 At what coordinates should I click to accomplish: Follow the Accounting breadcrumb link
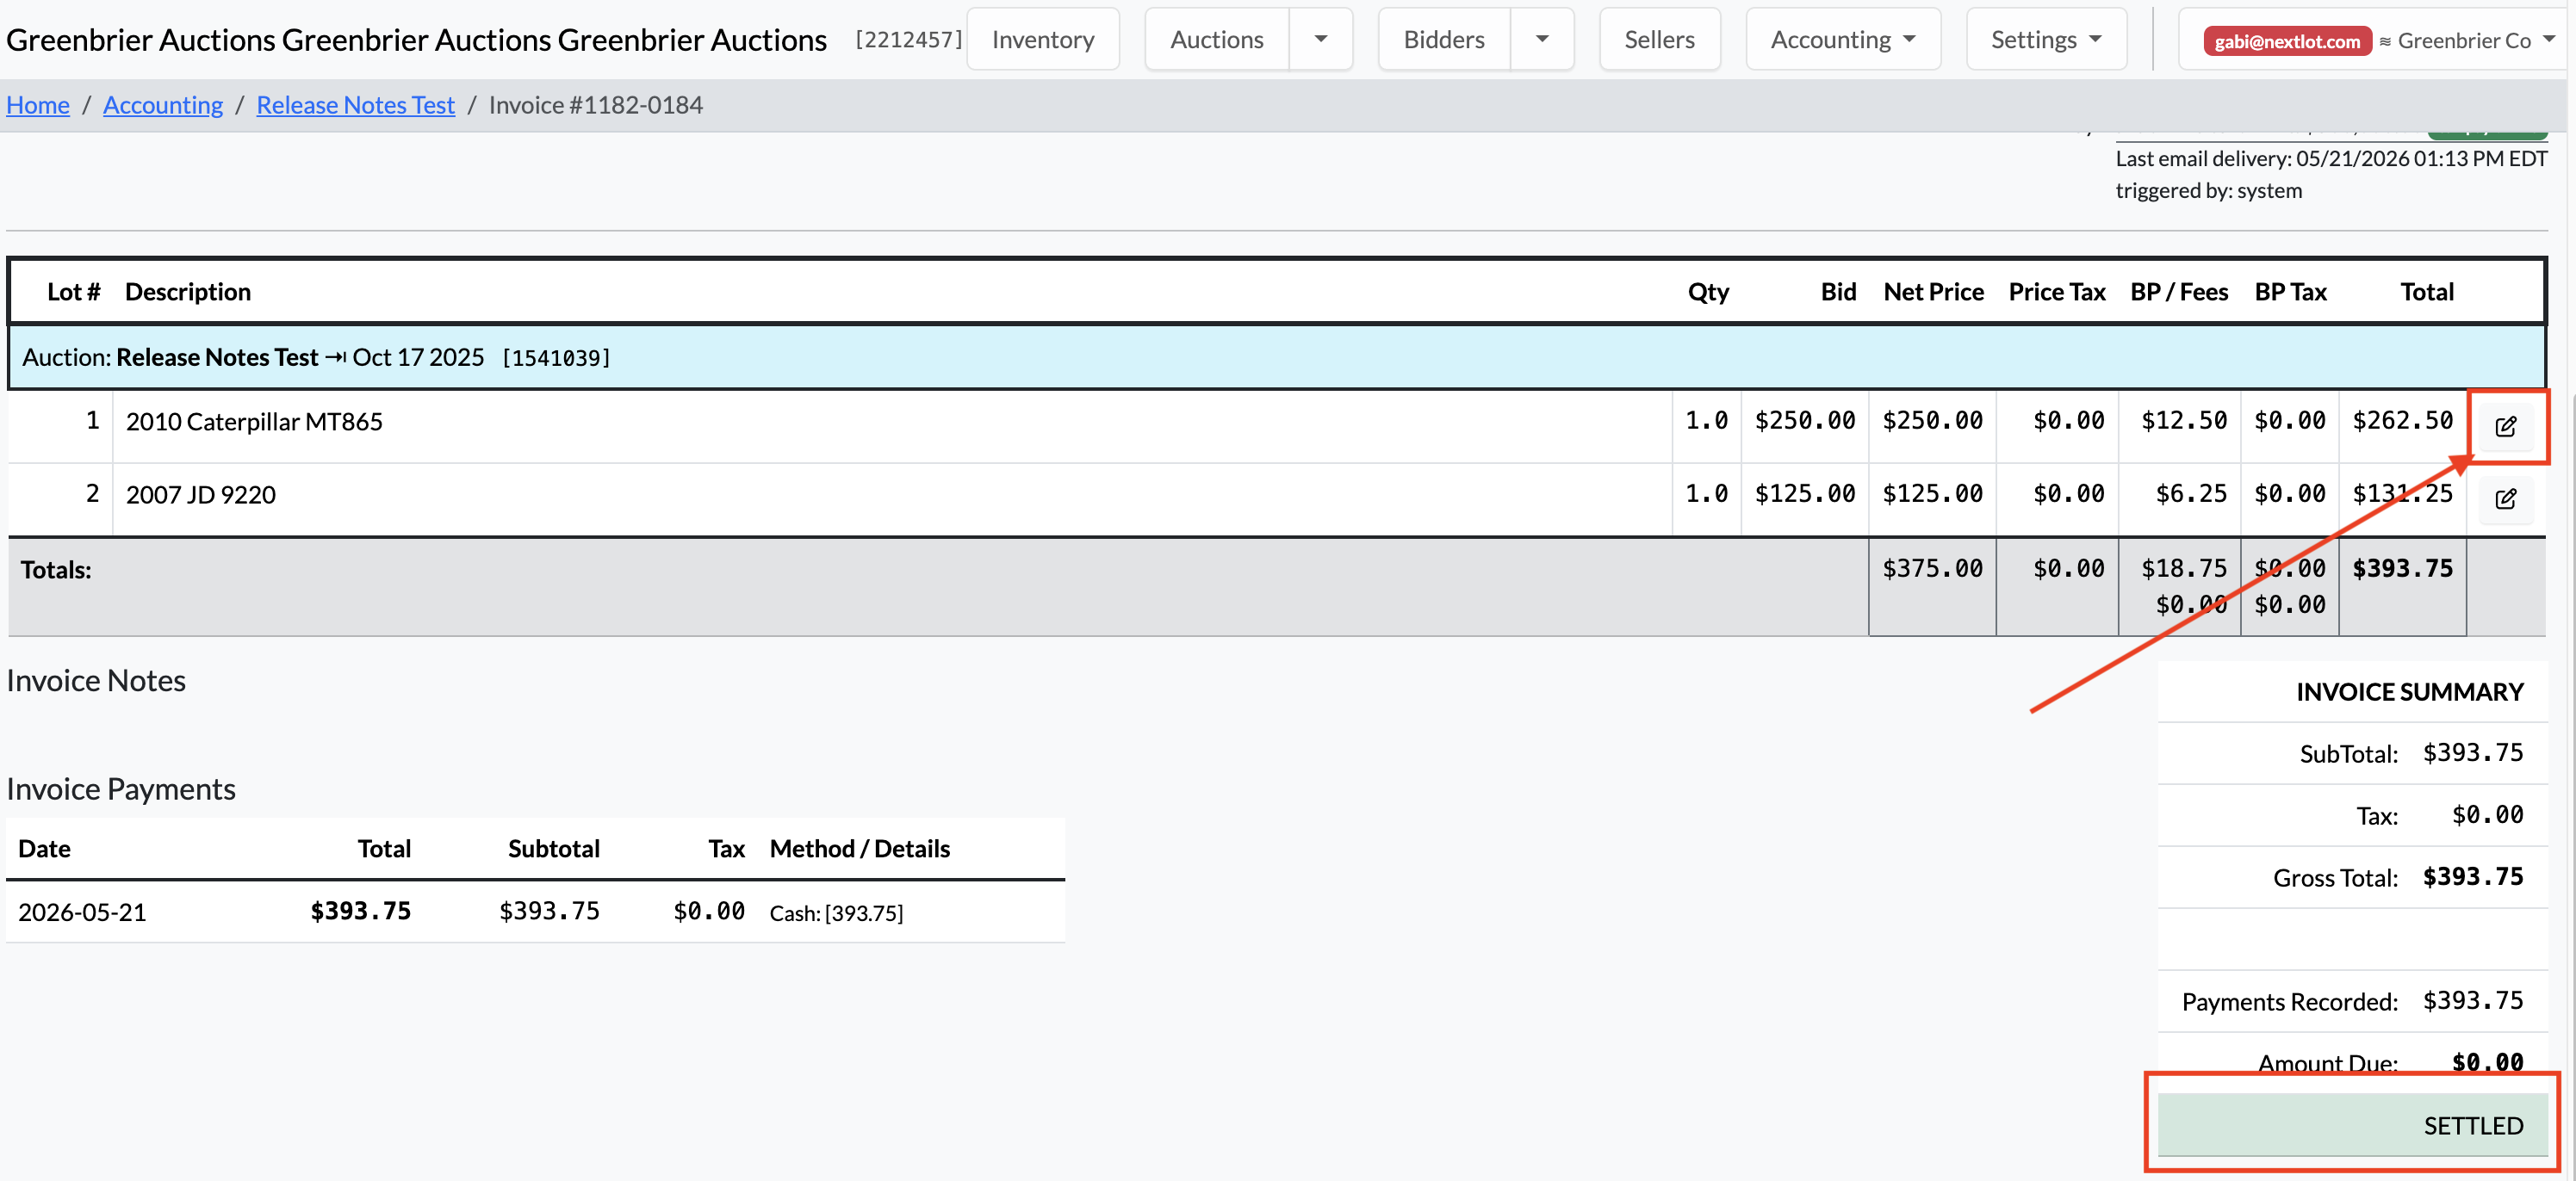pos(163,105)
